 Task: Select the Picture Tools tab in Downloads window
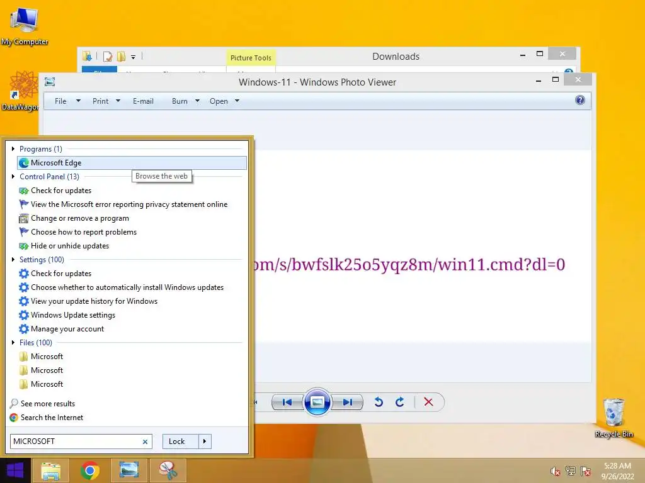pyautogui.click(x=251, y=57)
